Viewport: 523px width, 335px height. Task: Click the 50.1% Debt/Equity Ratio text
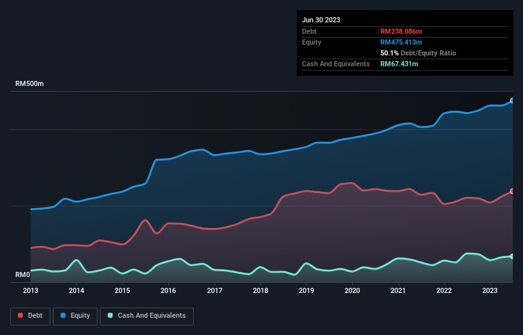[x=418, y=53]
